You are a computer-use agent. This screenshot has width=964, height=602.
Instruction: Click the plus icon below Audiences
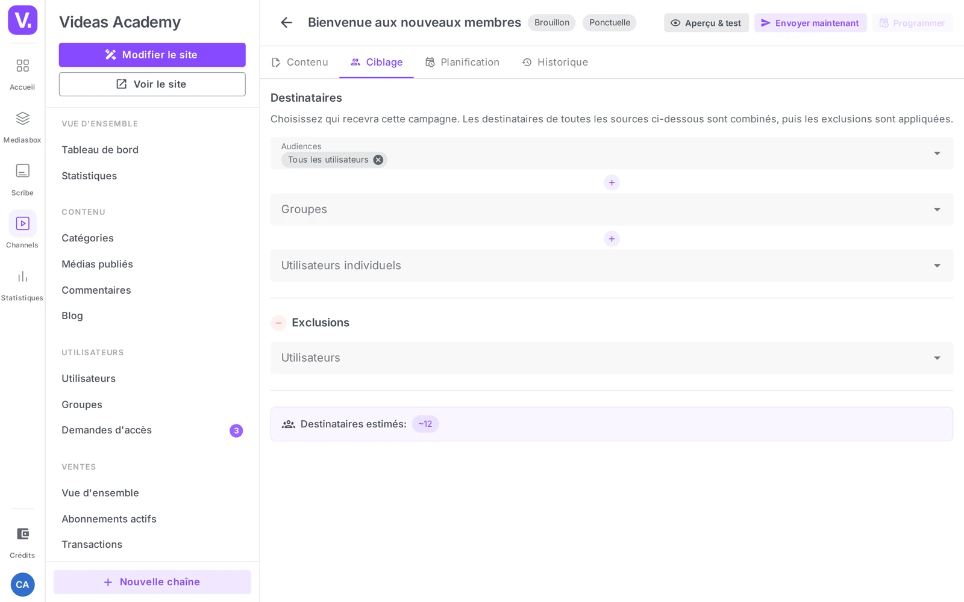pos(612,182)
